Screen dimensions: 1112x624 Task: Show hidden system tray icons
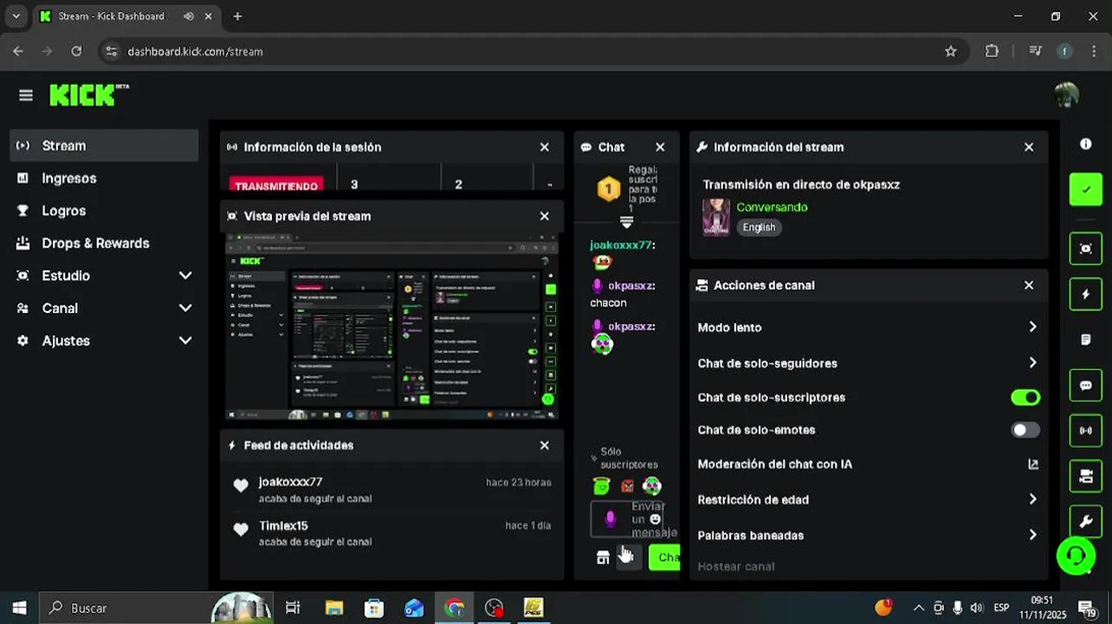point(919,608)
